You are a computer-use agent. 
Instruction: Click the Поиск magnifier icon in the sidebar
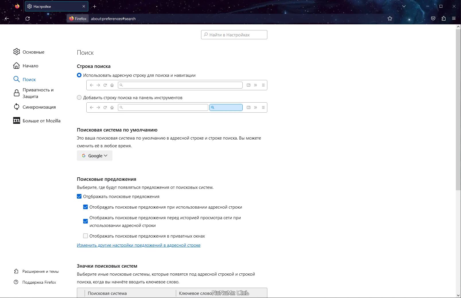pyautogui.click(x=17, y=79)
